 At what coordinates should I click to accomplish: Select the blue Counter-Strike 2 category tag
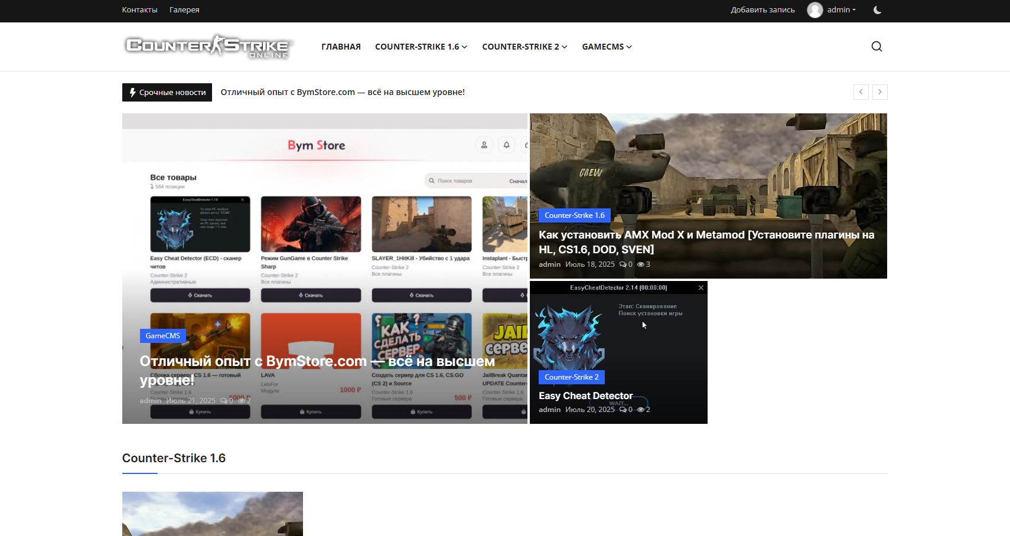click(571, 377)
